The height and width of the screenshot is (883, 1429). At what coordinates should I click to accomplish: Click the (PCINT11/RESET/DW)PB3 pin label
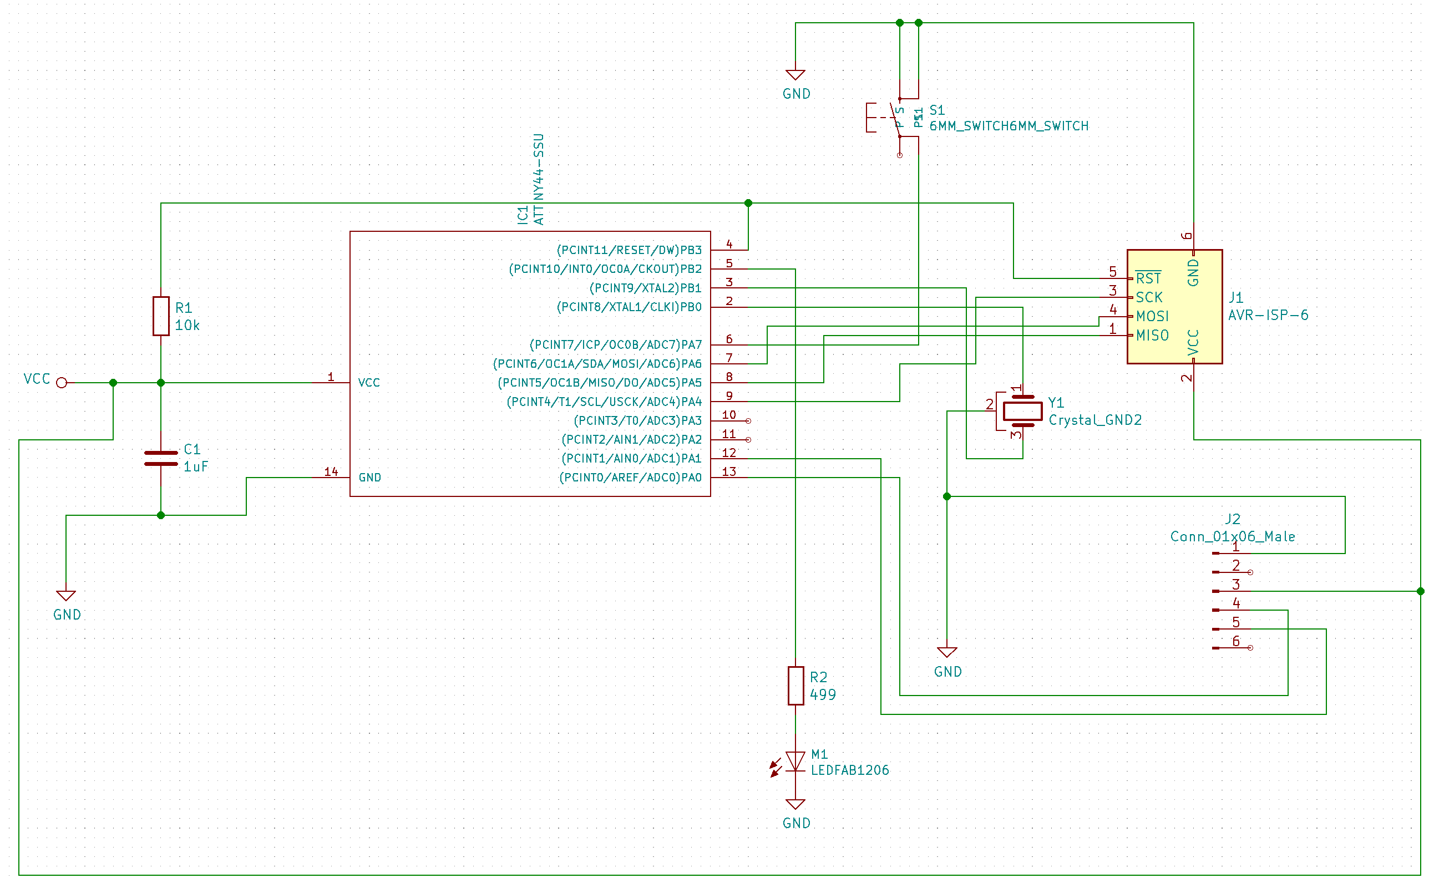click(x=629, y=250)
